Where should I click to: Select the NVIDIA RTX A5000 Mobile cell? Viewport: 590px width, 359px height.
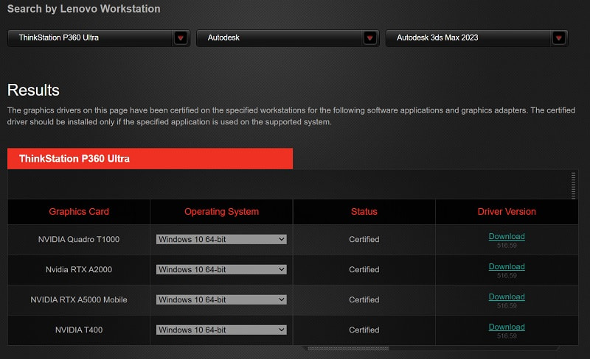(79, 299)
